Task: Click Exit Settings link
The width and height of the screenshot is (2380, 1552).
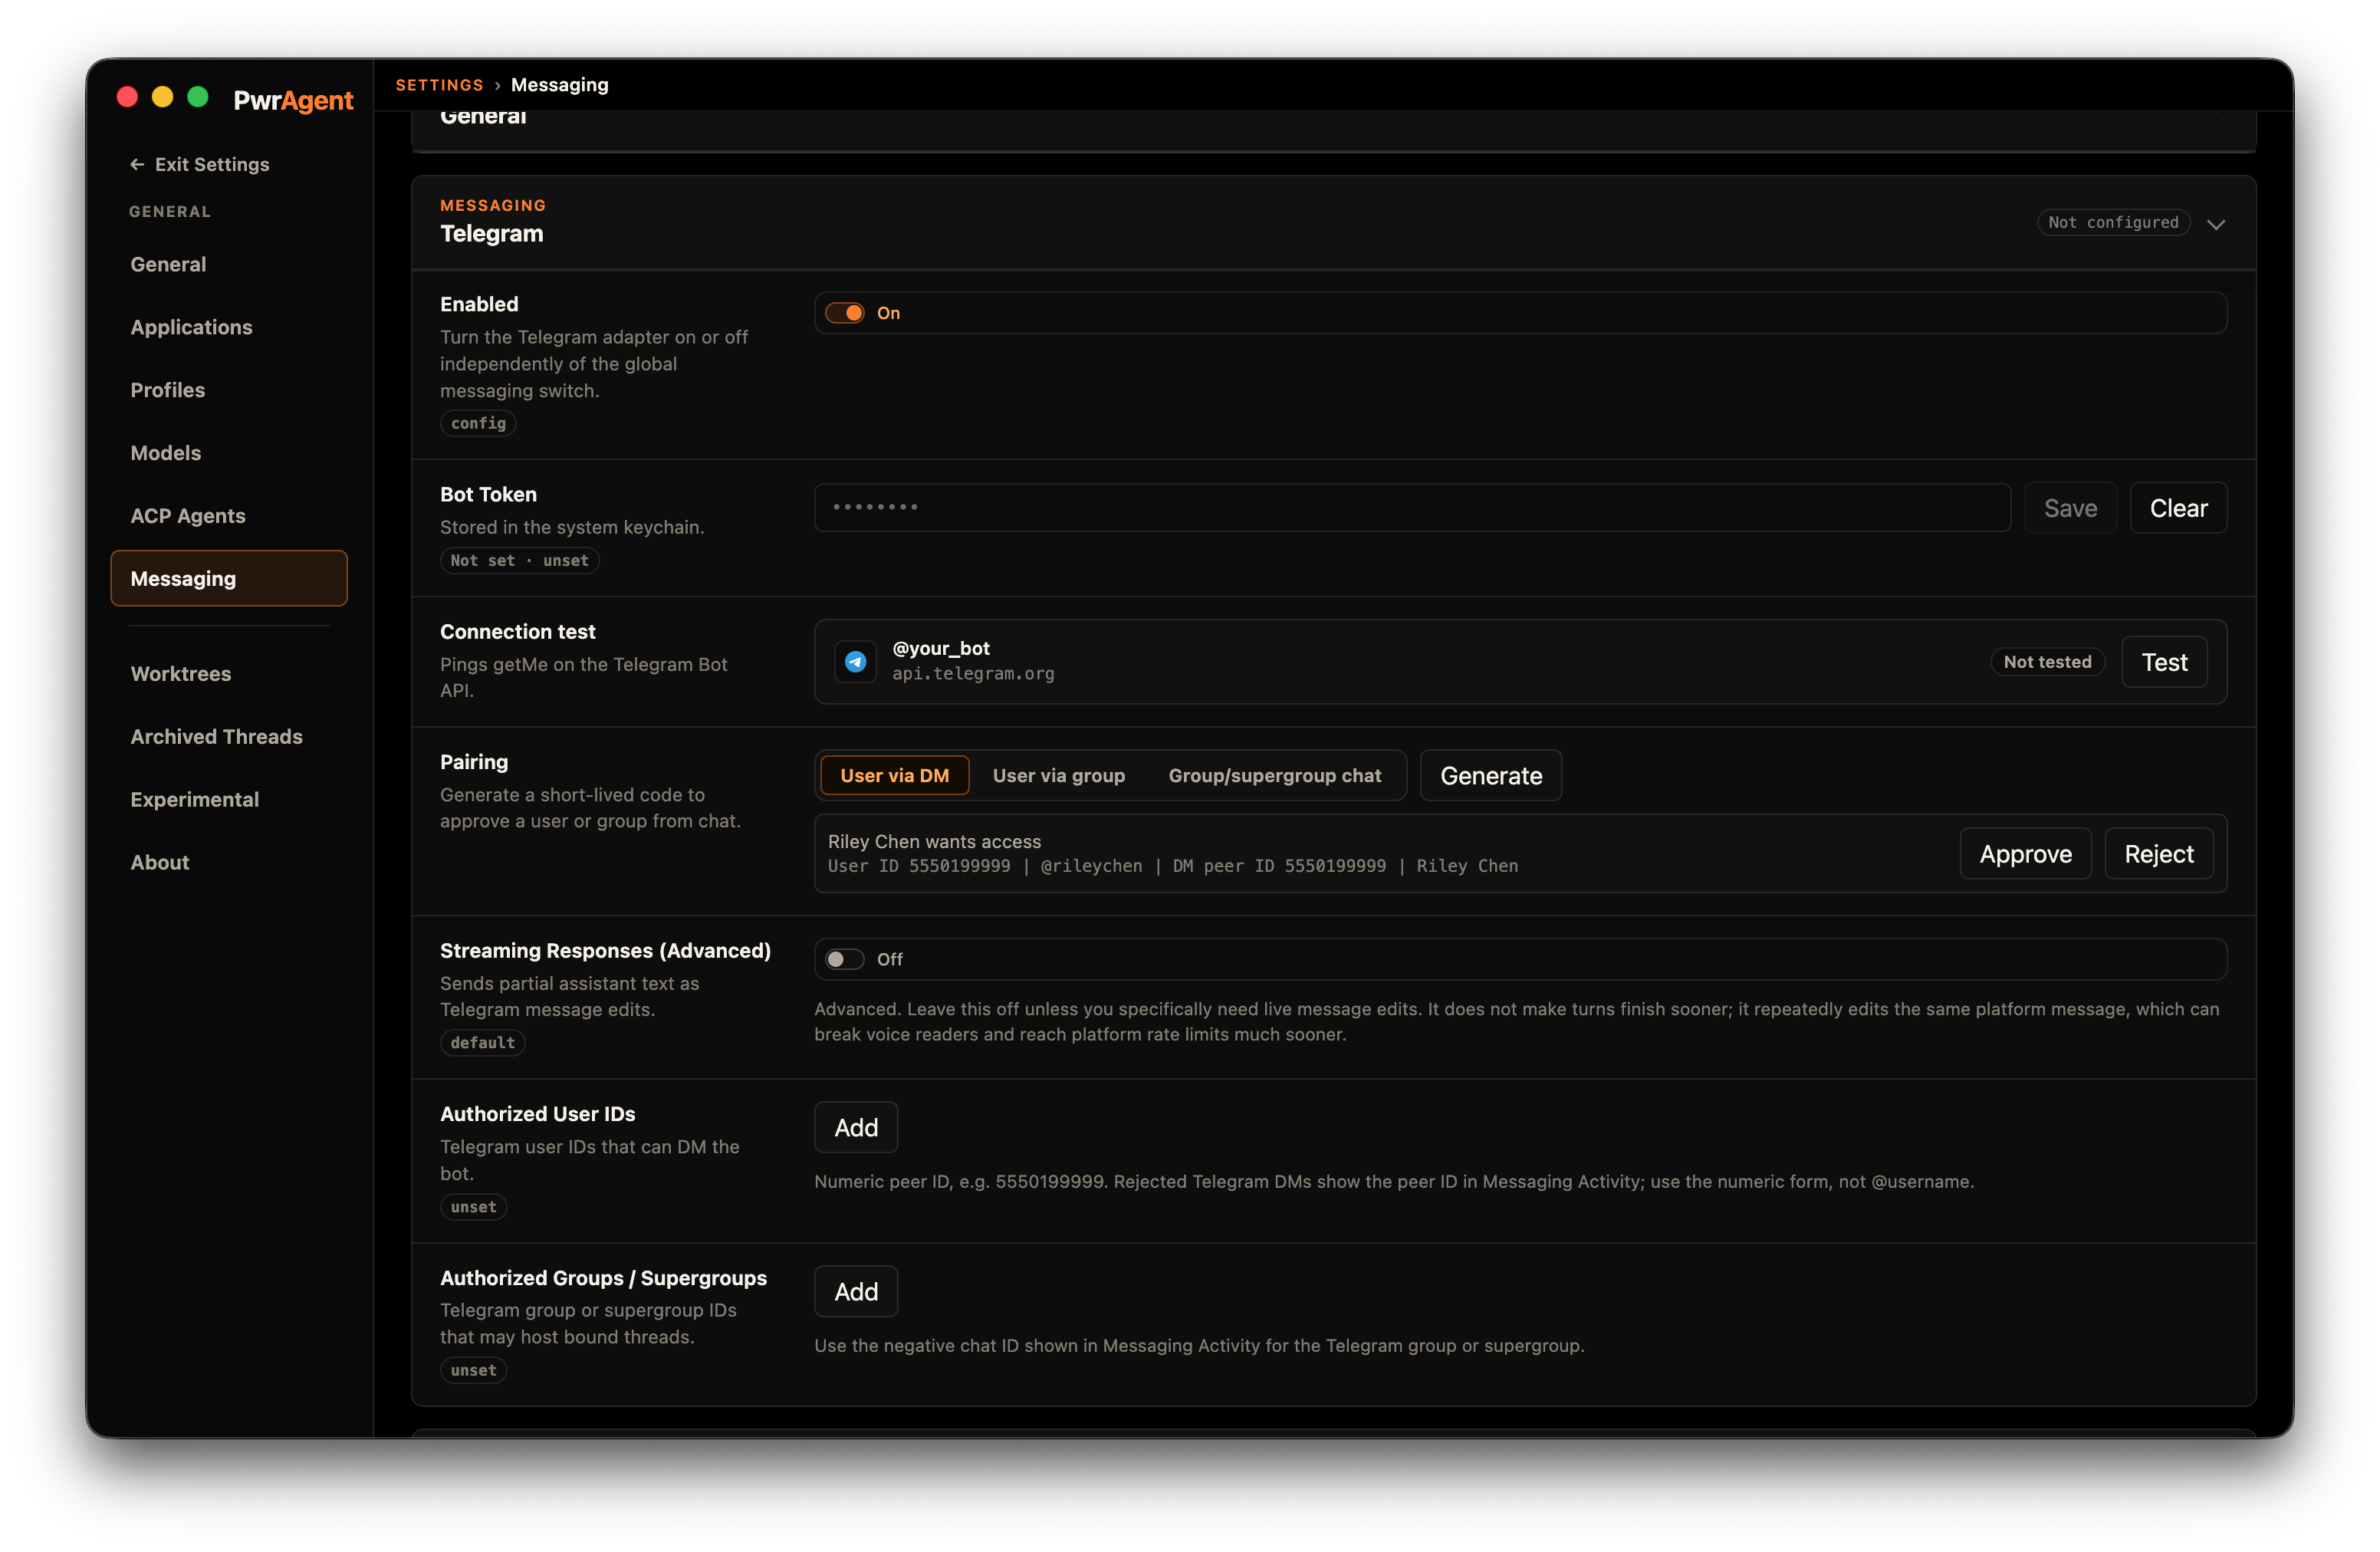Action: 199,164
